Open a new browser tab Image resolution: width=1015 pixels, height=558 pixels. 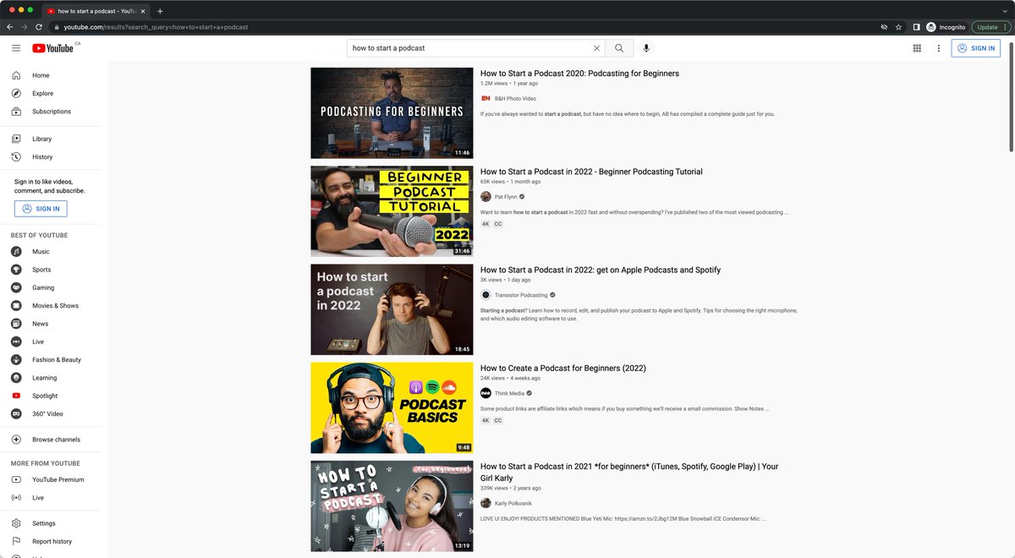click(161, 11)
